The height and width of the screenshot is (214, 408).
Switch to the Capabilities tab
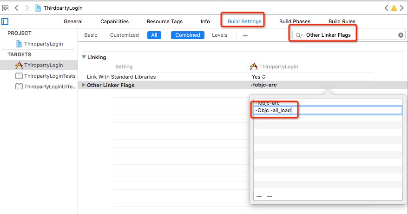114,21
